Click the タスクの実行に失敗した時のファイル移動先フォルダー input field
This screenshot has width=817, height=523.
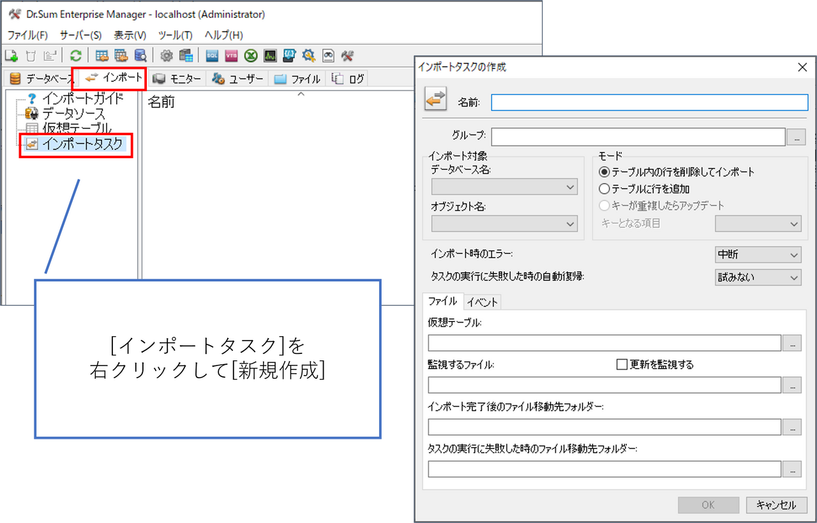pyautogui.click(x=604, y=469)
